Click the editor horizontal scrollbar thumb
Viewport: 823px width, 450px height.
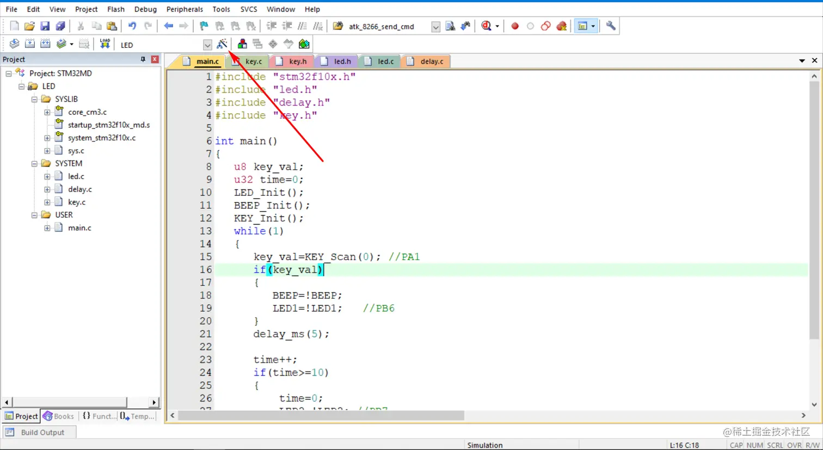click(x=321, y=416)
